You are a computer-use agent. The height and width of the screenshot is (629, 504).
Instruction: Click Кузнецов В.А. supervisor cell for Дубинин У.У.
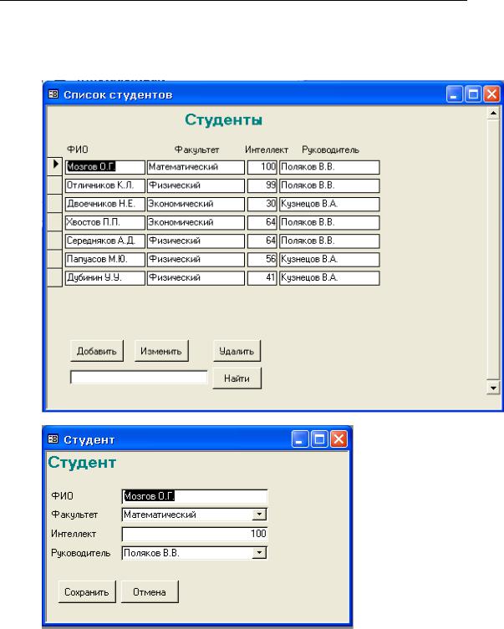329,277
